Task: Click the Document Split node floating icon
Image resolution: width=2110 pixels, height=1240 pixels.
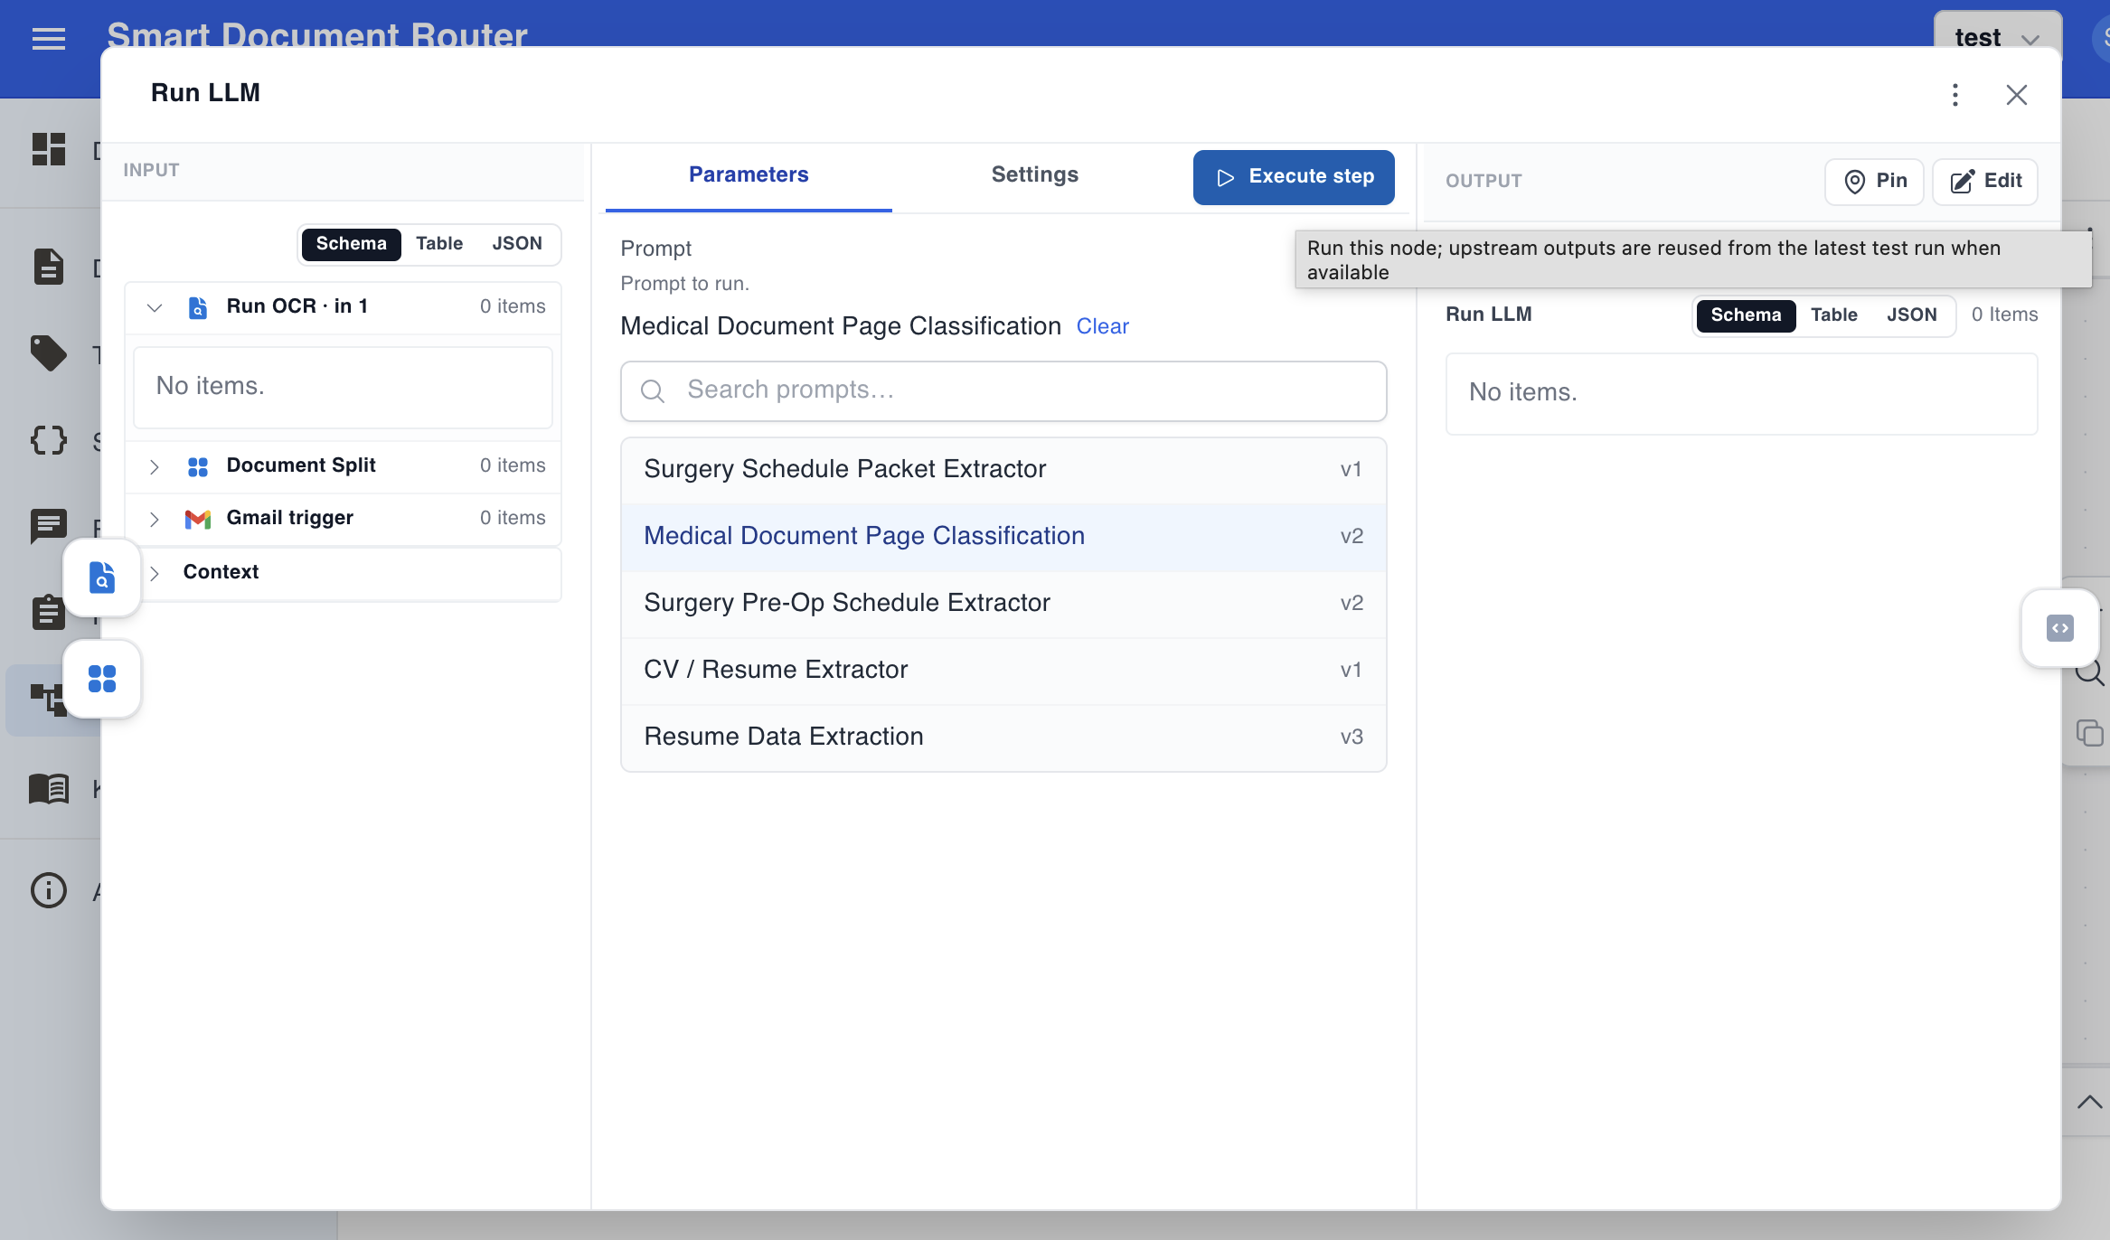Action: point(102,679)
